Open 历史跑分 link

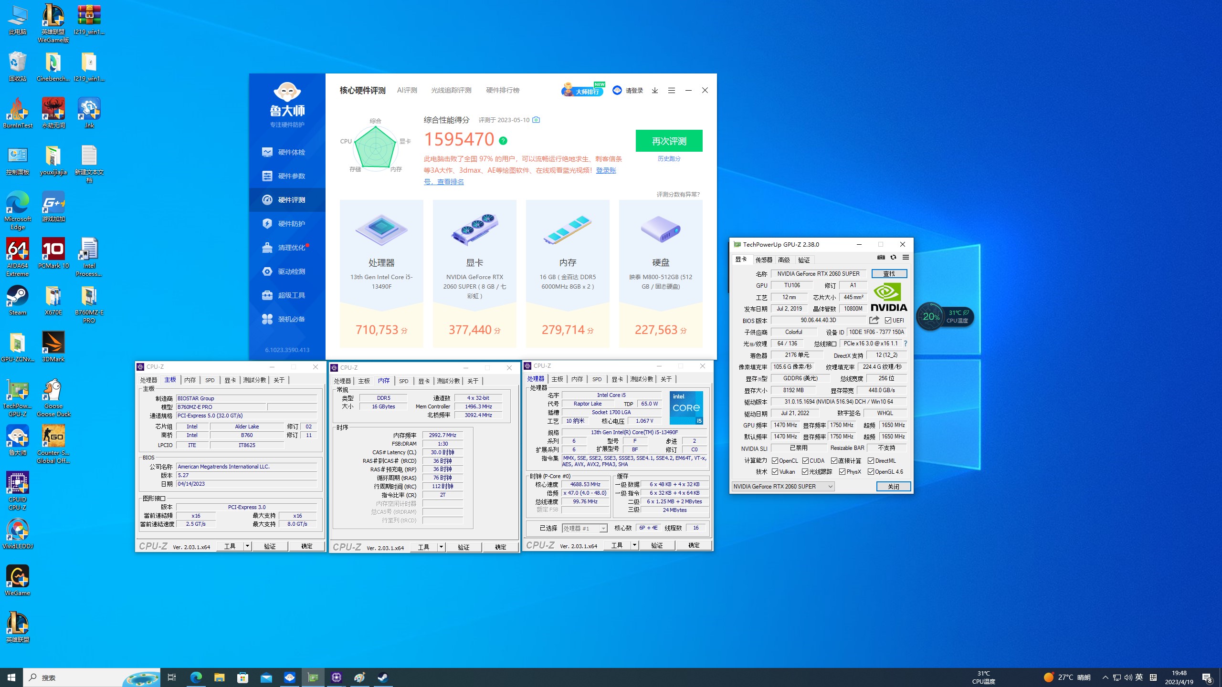click(669, 159)
